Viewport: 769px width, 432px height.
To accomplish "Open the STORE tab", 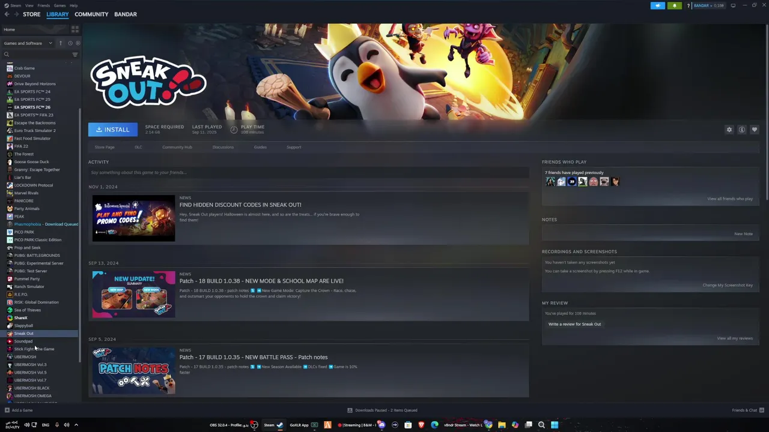I will coord(31,14).
